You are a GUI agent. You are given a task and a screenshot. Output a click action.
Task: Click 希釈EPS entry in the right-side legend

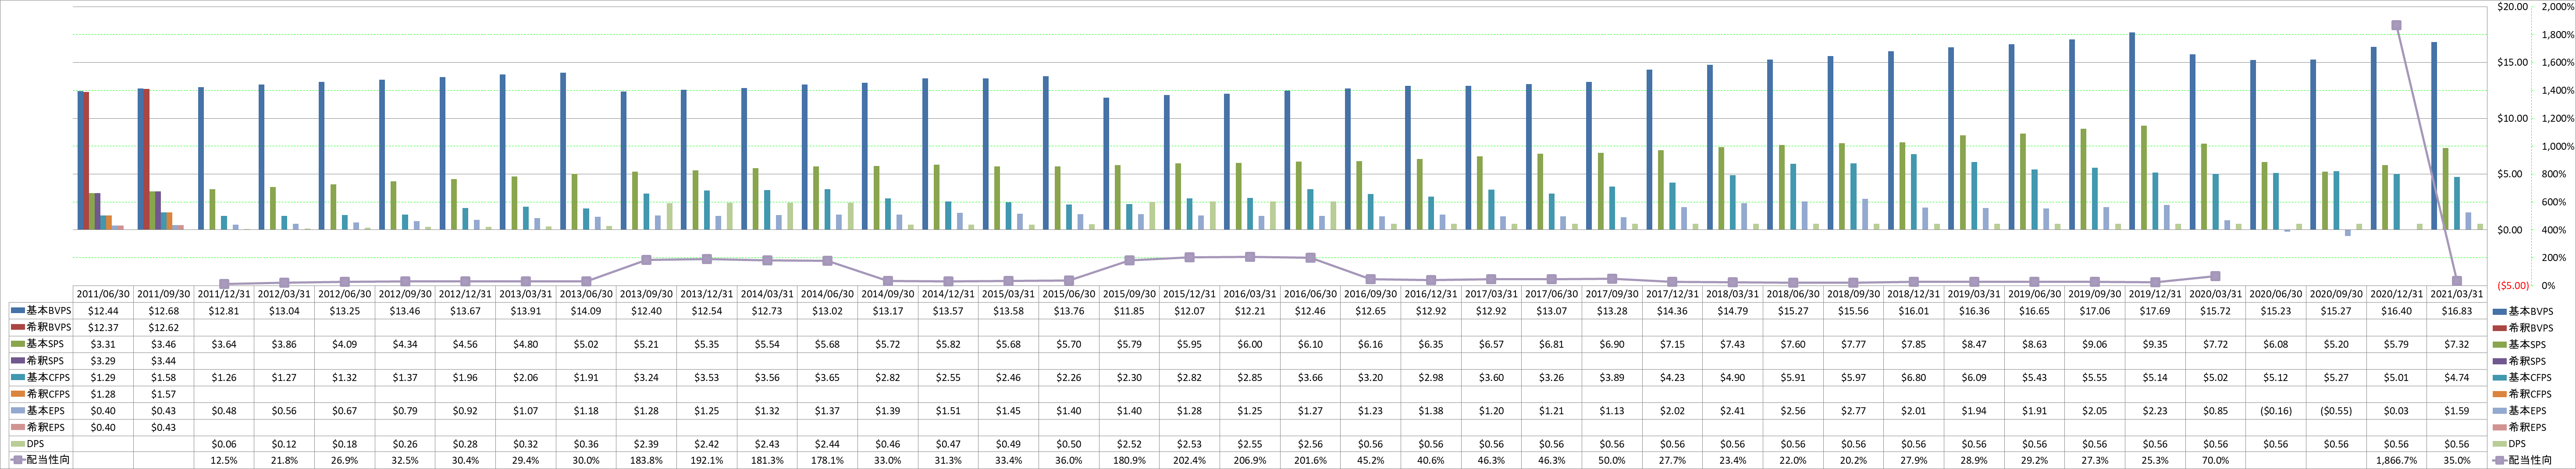(2520, 427)
